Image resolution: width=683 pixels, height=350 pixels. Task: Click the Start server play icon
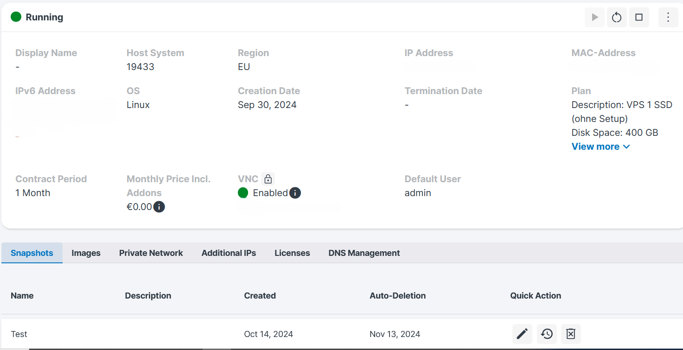pos(594,18)
